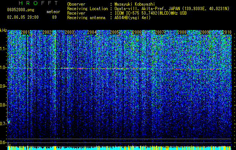Select the 2003 time marker
The height and width of the screenshot is (150, 236).
click(x=69, y=32)
